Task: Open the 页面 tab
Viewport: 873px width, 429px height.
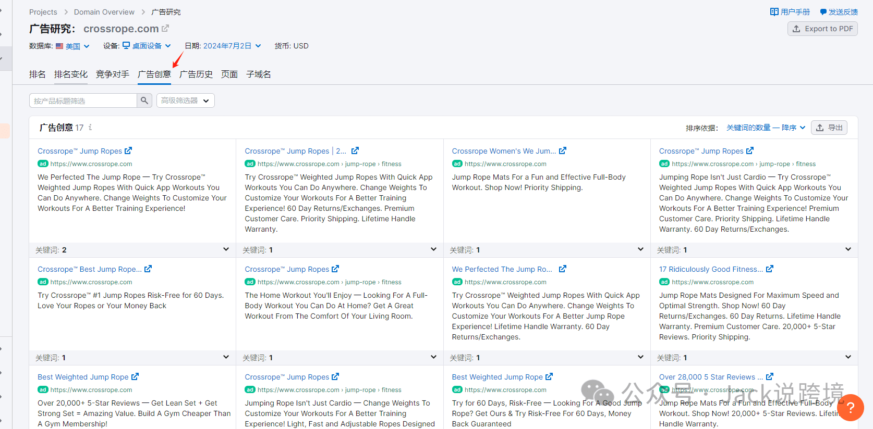Action: pyautogui.click(x=229, y=74)
